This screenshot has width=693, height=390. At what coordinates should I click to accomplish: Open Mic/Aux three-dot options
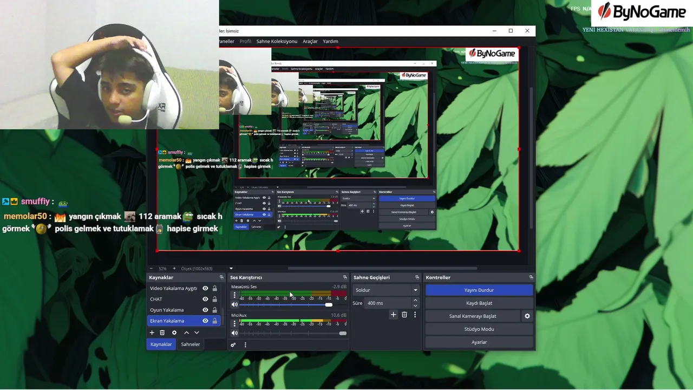tap(234, 323)
